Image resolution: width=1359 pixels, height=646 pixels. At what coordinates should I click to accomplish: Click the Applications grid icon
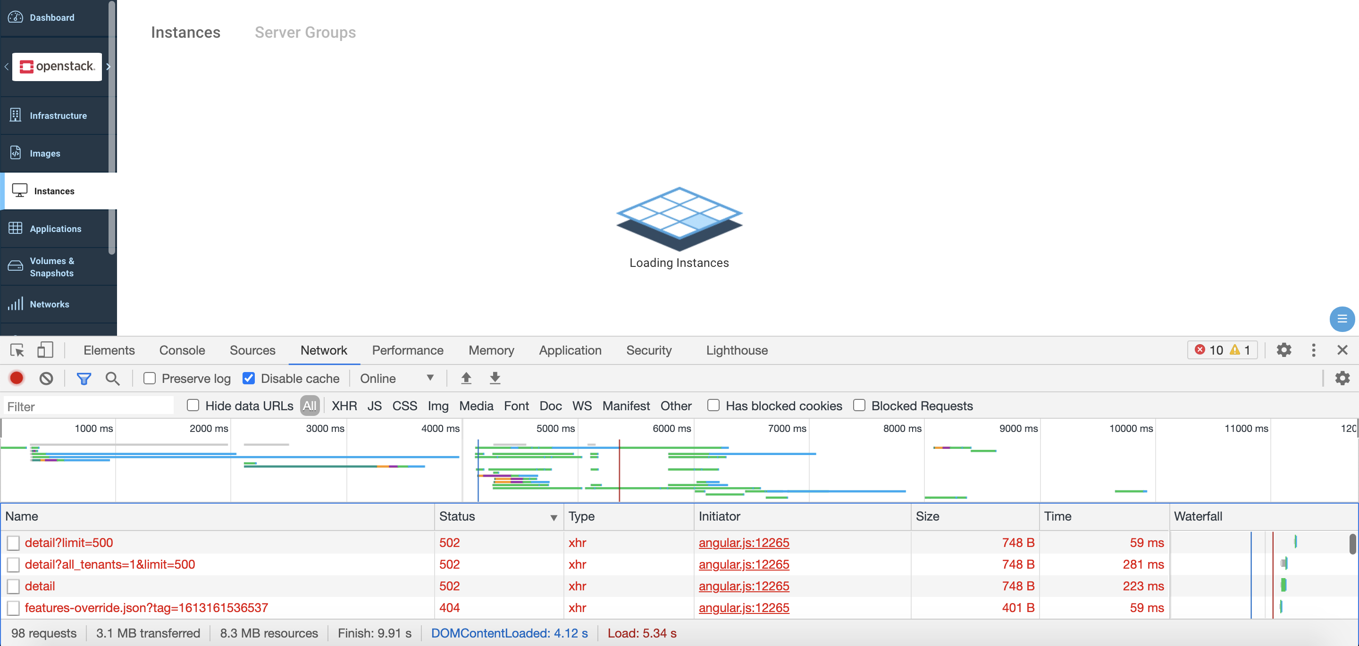pos(15,228)
